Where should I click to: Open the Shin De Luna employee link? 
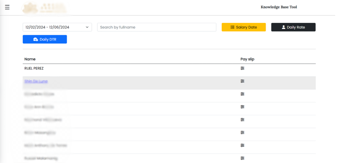point(36,81)
